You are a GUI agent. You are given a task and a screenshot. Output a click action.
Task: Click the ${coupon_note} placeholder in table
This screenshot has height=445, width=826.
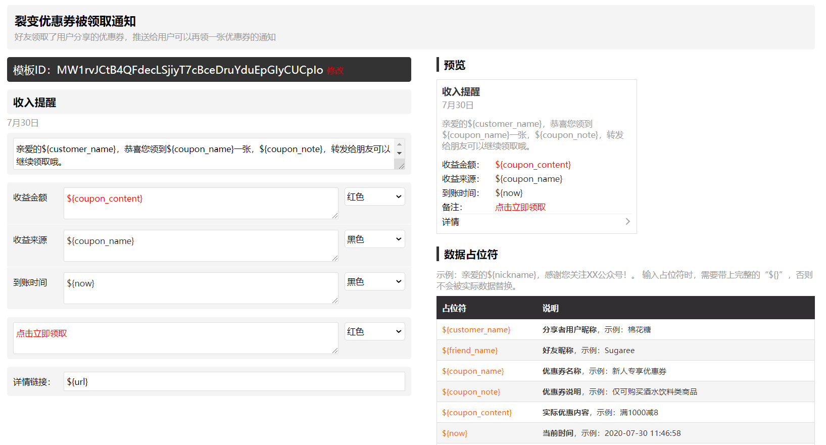471,392
